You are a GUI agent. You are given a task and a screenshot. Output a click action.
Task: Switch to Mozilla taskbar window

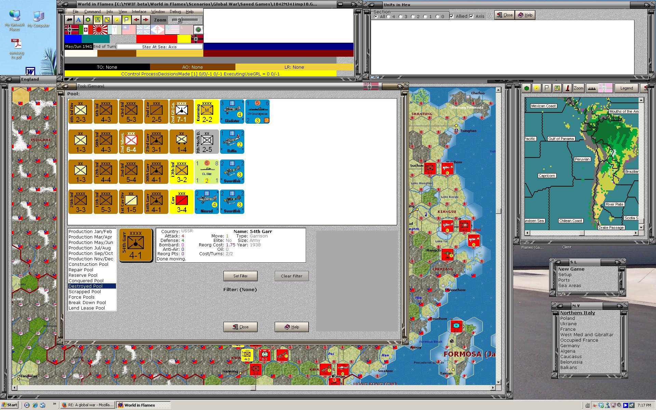click(88, 405)
